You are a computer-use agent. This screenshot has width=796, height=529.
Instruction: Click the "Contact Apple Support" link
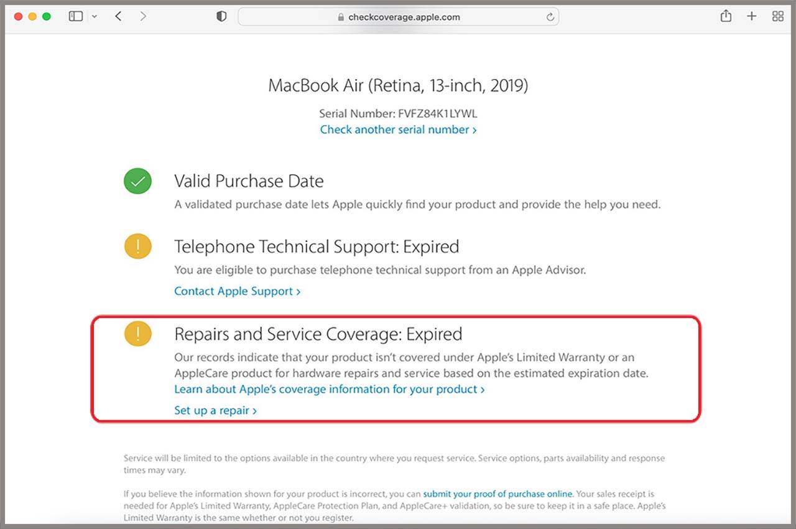point(237,291)
